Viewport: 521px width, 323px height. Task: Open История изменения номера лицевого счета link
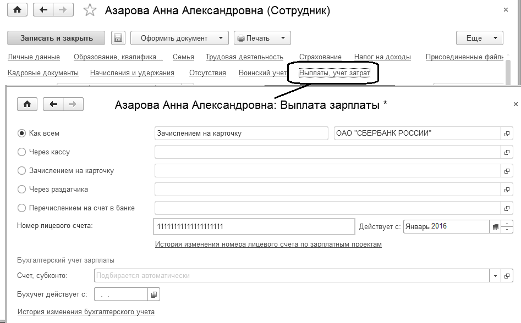(268, 244)
